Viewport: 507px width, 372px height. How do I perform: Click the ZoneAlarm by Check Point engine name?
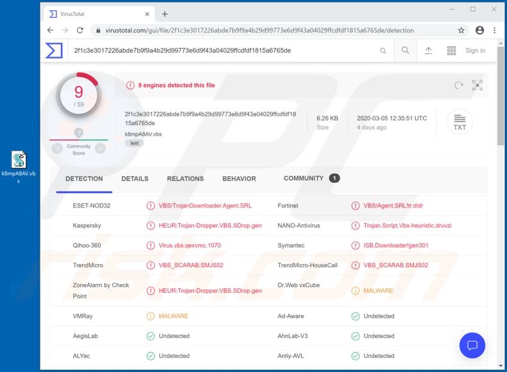tap(101, 290)
